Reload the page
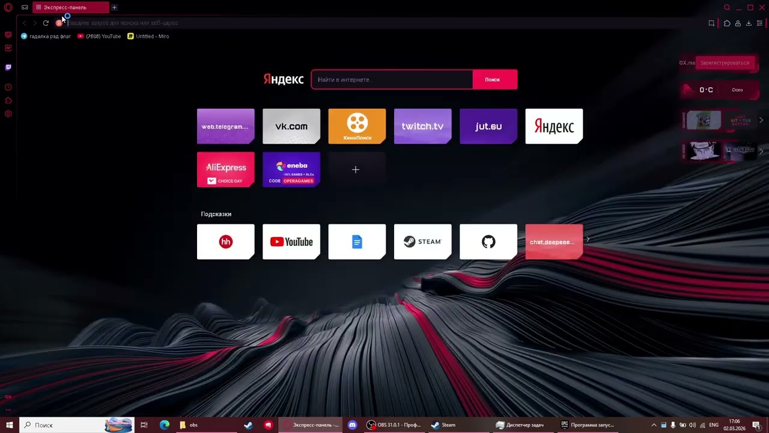Image resolution: width=769 pixels, height=433 pixels. pyautogui.click(x=46, y=23)
